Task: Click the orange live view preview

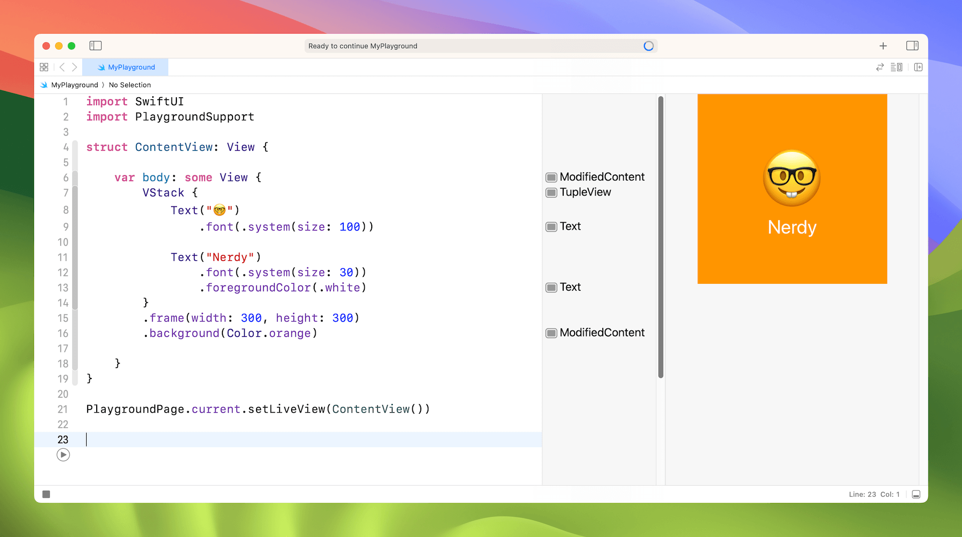Action: coord(792,188)
